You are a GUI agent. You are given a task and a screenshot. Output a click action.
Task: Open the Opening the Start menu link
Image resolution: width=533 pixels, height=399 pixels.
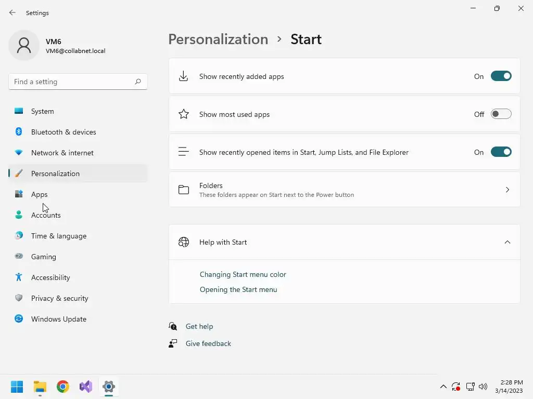(238, 289)
